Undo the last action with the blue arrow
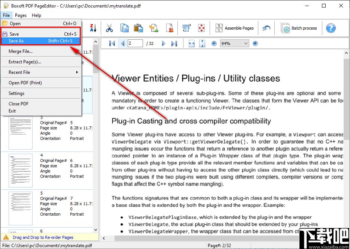 click(x=266, y=28)
